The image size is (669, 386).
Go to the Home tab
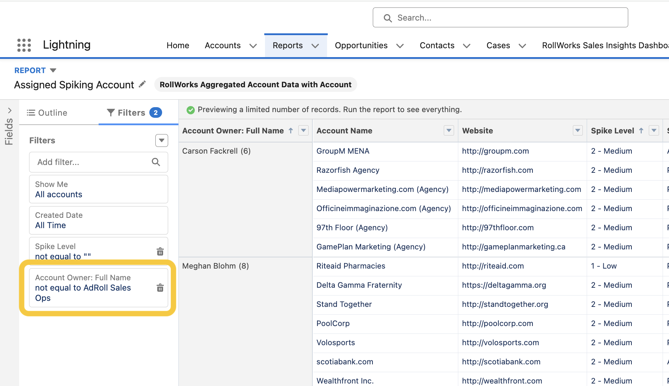click(x=178, y=45)
